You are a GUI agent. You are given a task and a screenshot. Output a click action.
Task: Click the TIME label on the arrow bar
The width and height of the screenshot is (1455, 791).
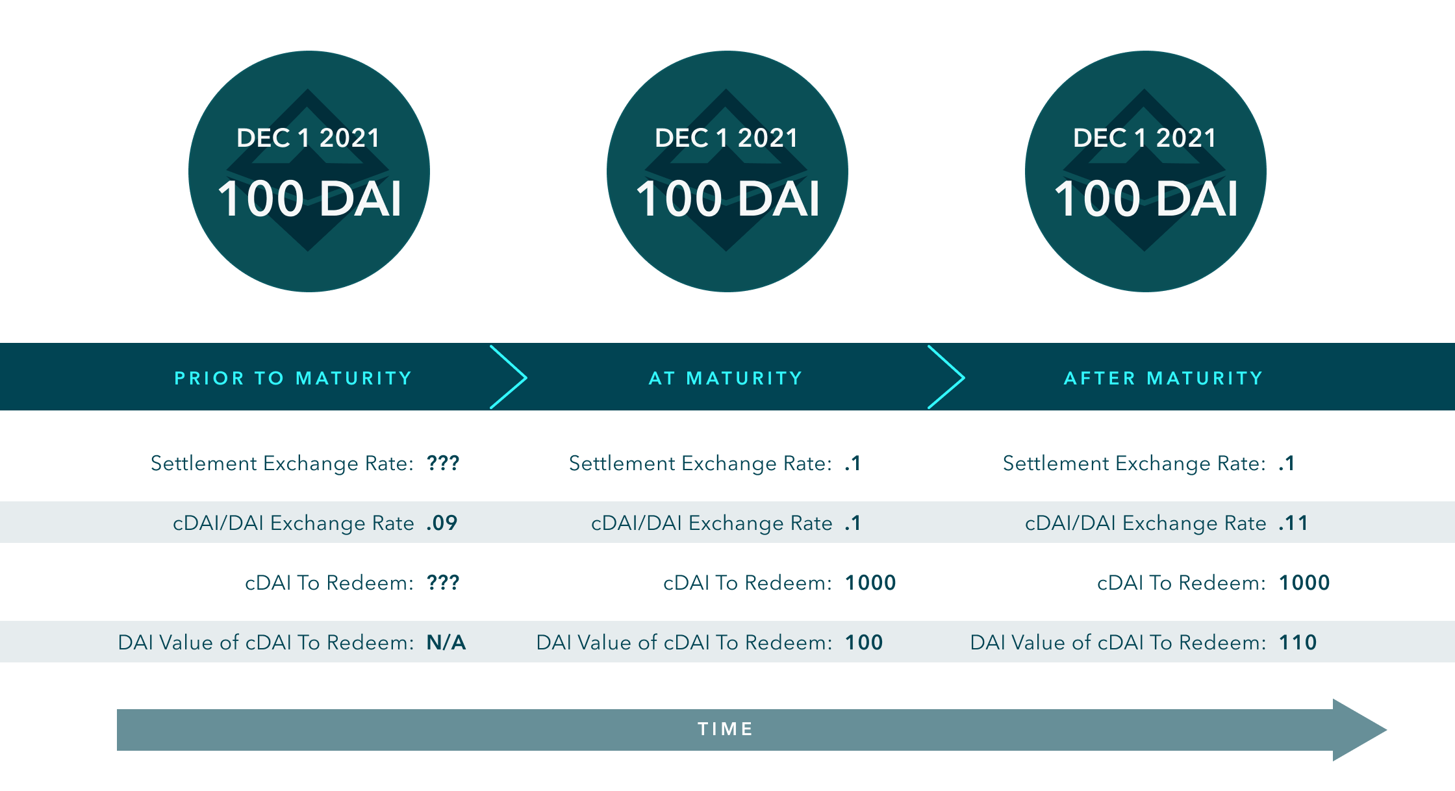[x=726, y=729]
